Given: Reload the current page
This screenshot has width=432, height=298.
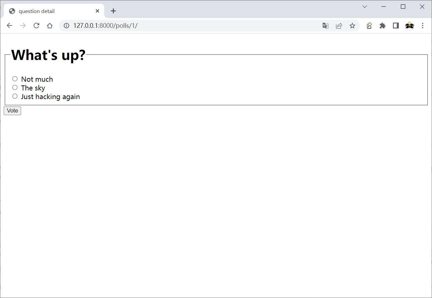Looking at the screenshot, I should point(37,26).
